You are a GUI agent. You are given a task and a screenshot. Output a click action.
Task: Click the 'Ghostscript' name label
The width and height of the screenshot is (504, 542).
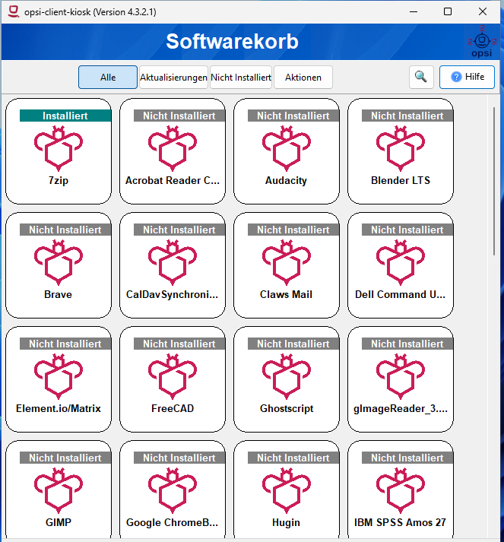[x=287, y=408]
